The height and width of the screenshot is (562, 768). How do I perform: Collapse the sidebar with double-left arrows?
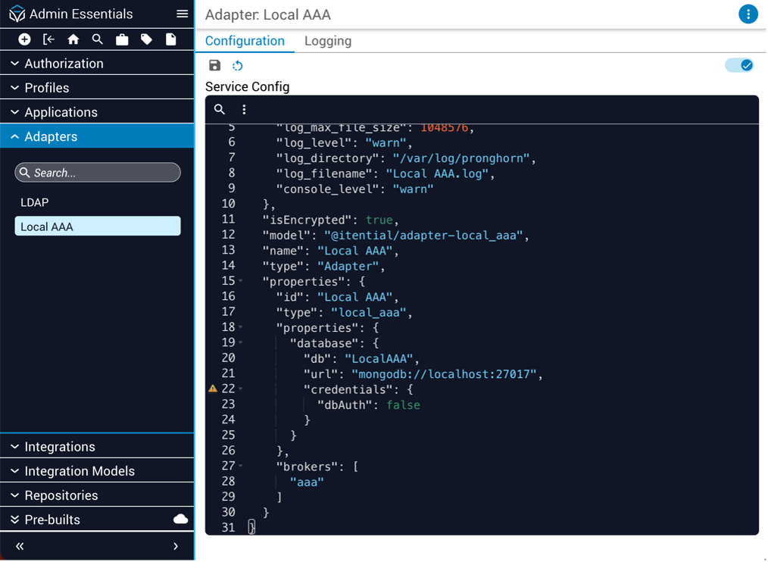20,546
